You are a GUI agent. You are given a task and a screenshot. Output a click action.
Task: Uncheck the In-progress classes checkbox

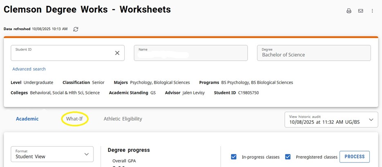(234, 157)
